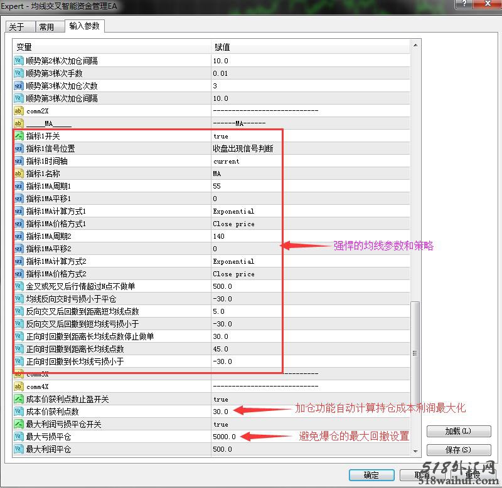Click the icon beside 最大亏损平仓

[x=18, y=437]
